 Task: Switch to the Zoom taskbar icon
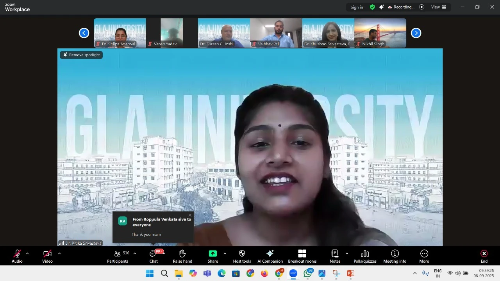(293, 274)
